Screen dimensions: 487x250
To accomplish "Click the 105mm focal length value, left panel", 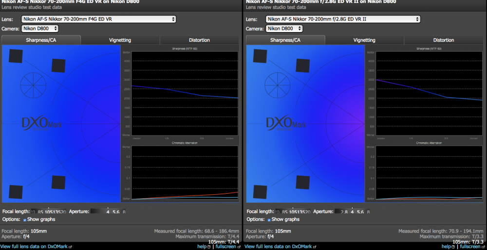I will (38, 231).
